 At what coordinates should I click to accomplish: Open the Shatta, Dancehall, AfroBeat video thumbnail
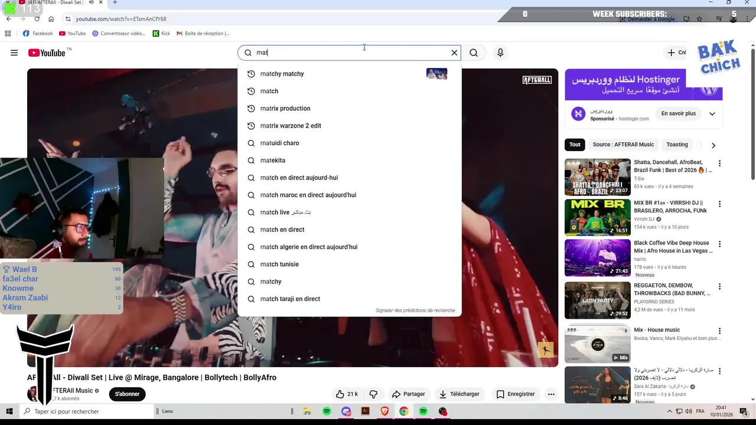click(x=597, y=177)
